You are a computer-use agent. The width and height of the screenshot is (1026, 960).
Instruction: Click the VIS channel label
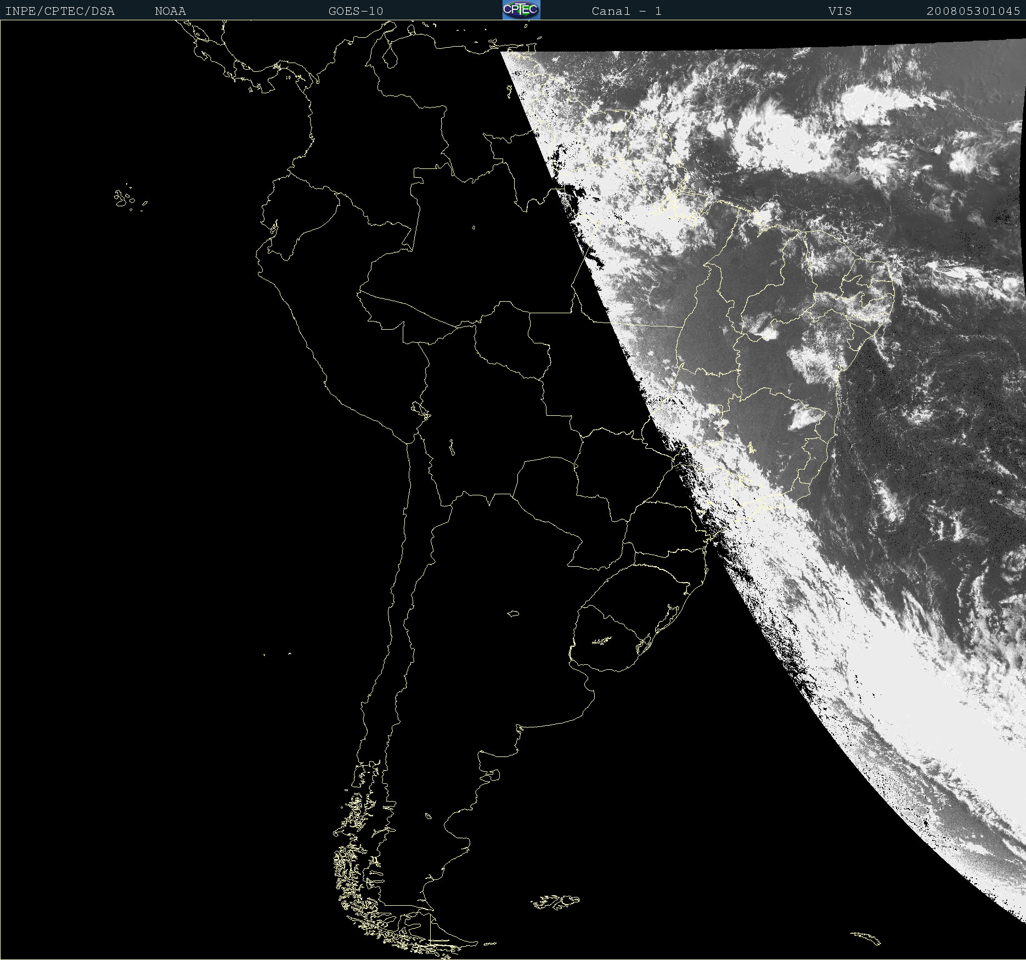840,11
